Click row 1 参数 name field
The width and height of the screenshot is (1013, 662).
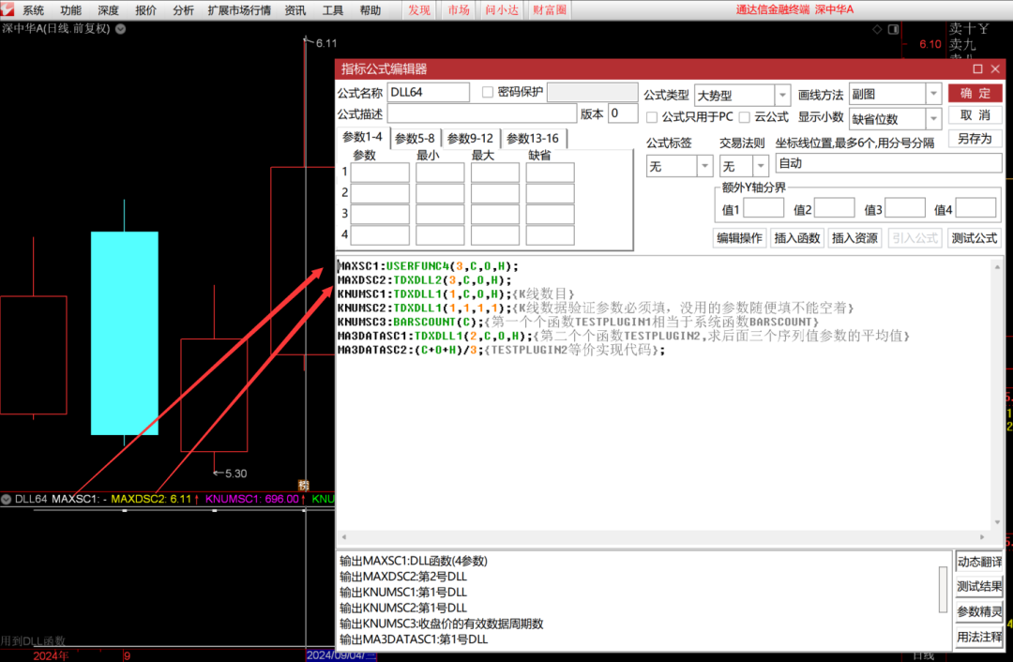[380, 173]
